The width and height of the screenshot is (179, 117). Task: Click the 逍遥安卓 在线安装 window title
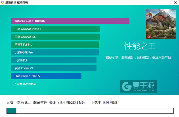point(16,2)
